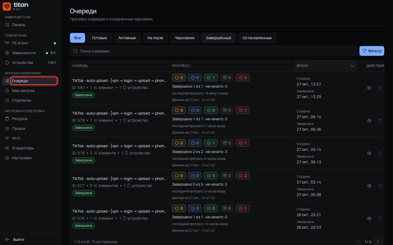This screenshot has width=393, height=245.
Task: Delete queue ID 577 with trash icon
Action: [x=380, y=186]
